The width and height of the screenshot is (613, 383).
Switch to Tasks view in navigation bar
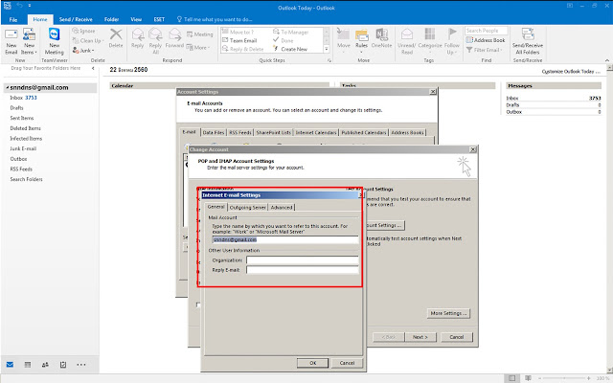(63, 365)
